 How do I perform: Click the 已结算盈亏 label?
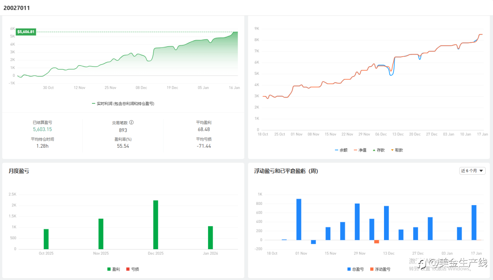pos(42,122)
